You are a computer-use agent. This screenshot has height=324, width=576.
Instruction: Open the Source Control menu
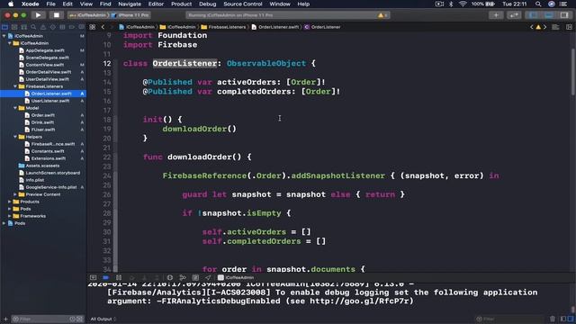coord(243,4)
